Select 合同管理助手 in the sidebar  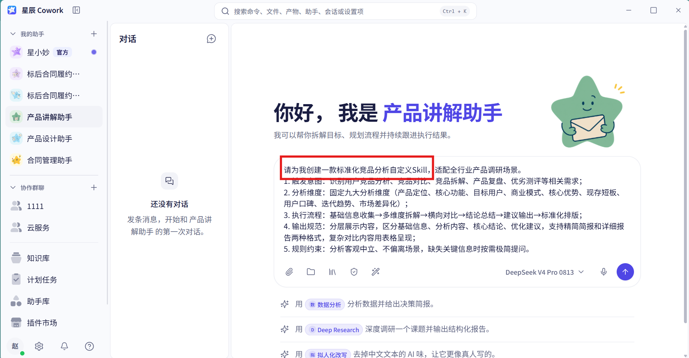(54, 160)
